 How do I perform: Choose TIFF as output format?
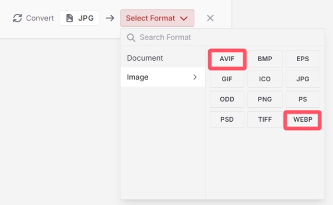tap(265, 119)
